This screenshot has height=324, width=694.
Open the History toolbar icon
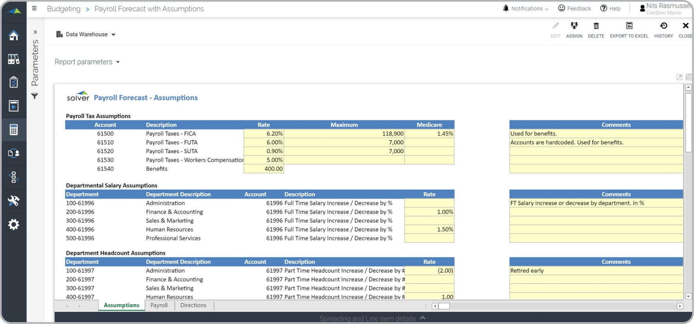click(663, 26)
